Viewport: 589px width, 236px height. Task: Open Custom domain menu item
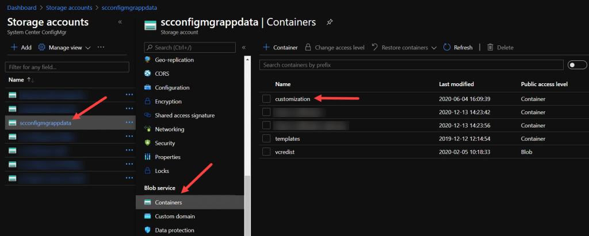click(175, 216)
